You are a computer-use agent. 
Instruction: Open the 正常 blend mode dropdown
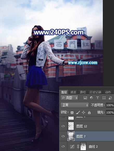click(x=75, y=105)
